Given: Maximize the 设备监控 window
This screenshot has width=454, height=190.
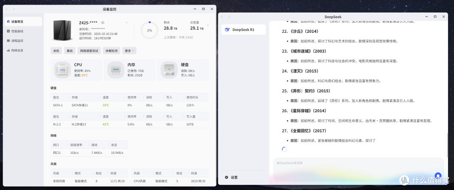Looking at the screenshot, I should tap(203, 9).
